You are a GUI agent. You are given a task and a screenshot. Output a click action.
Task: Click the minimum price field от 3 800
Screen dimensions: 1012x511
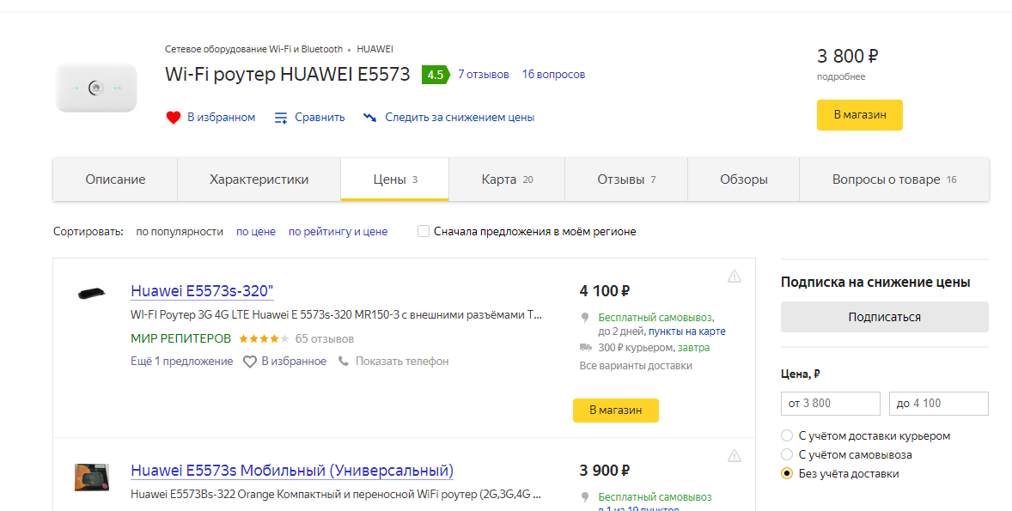(831, 404)
